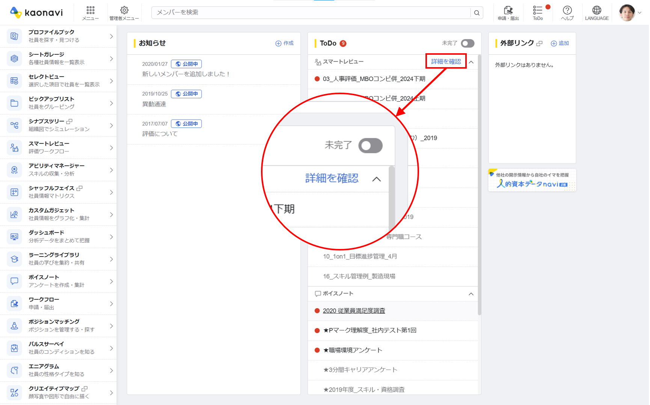The height and width of the screenshot is (405, 650).
Task: Click the 詳細を確認 link
Action: click(x=446, y=61)
